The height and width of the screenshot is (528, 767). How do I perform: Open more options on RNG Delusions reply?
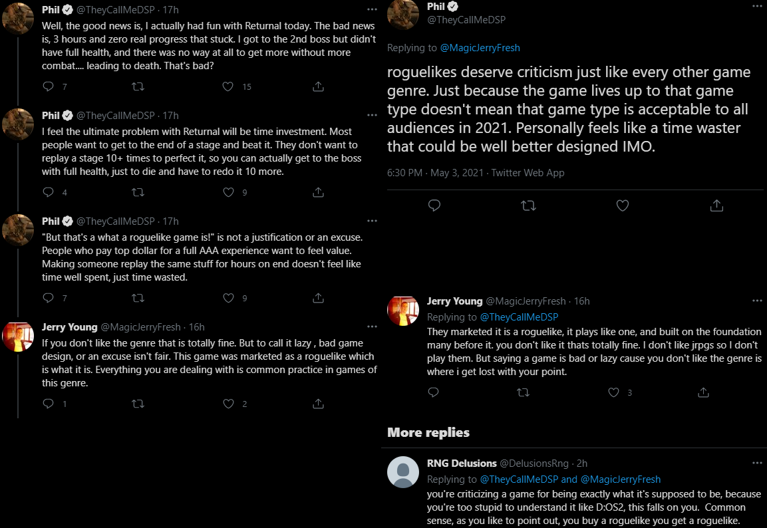click(757, 462)
